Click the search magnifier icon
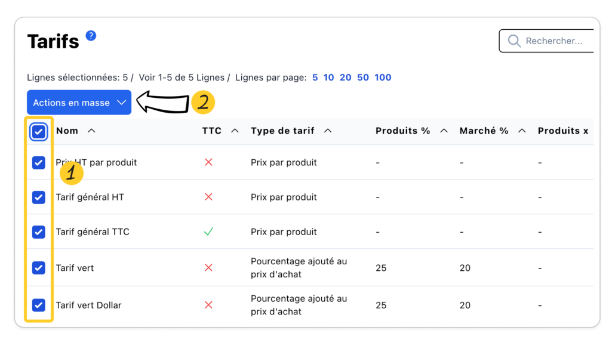Image resolution: width=615 pixels, height=346 pixels. tap(513, 41)
